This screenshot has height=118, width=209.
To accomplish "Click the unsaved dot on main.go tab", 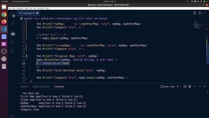I will [x=37, y=13].
